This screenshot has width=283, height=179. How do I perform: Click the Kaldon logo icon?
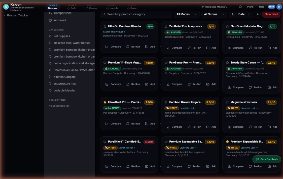pyautogui.click(x=6, y=7)
